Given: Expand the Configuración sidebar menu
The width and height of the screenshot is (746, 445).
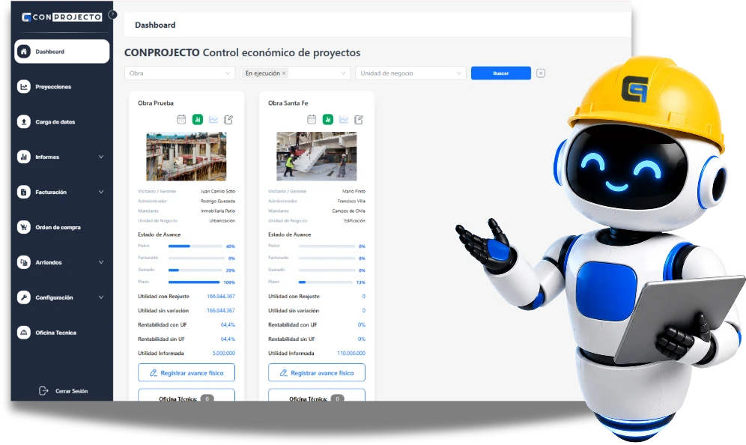Looking at the screenshot, I should click(x=62, y=297).
